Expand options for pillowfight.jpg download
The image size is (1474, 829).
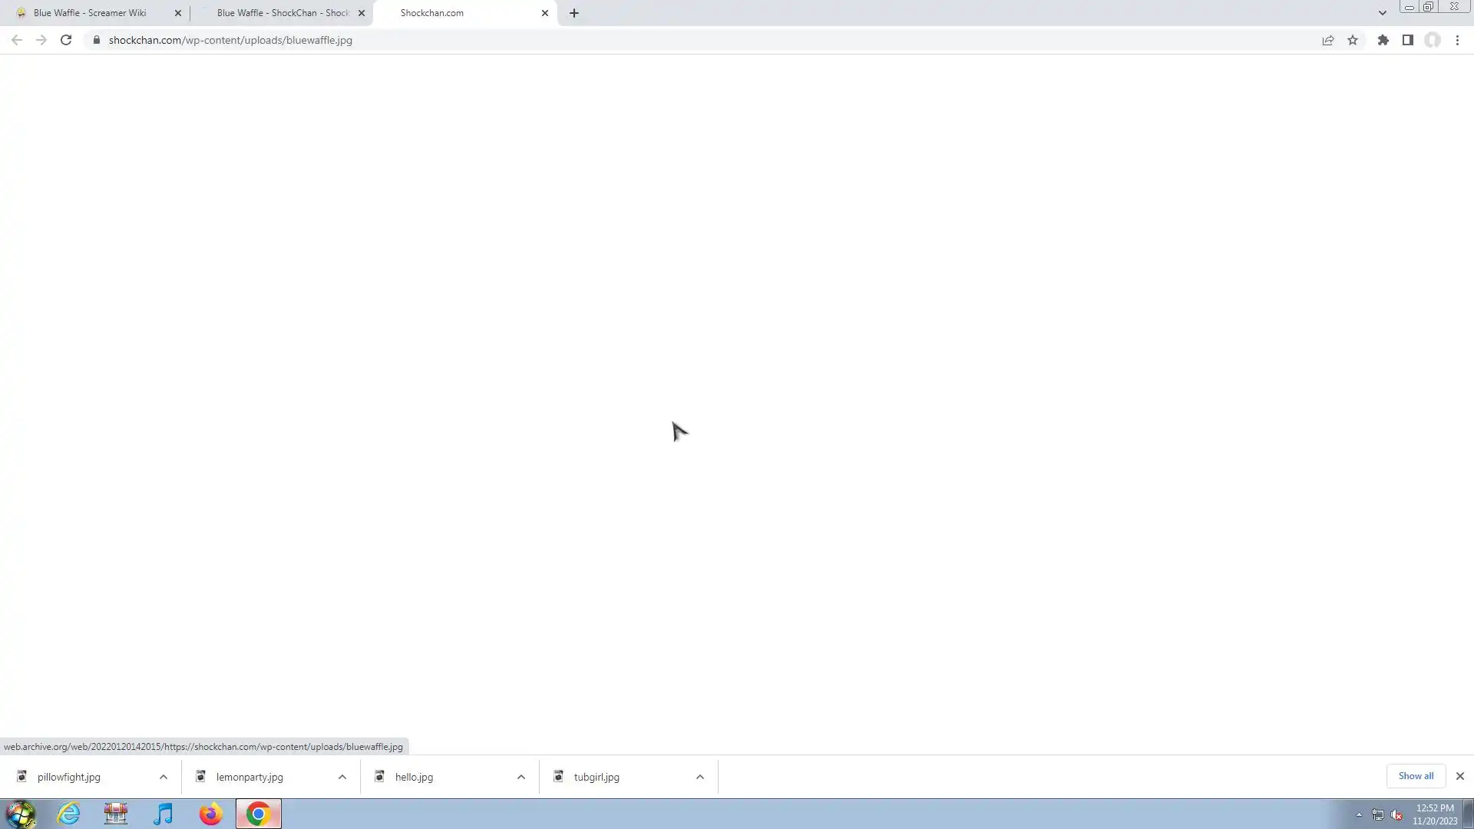coord(164,777)
